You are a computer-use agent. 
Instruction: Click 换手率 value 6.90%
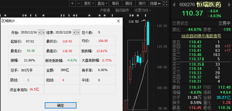(103, 70)
